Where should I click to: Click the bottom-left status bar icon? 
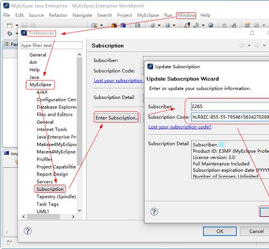[10, 242]
